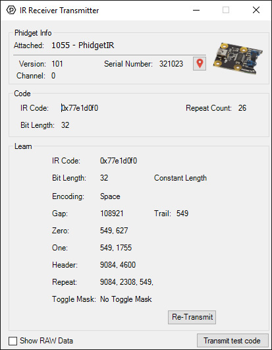
Task: Click the red location pin icon
Action: pyautogui.click(x=200, y=64)
